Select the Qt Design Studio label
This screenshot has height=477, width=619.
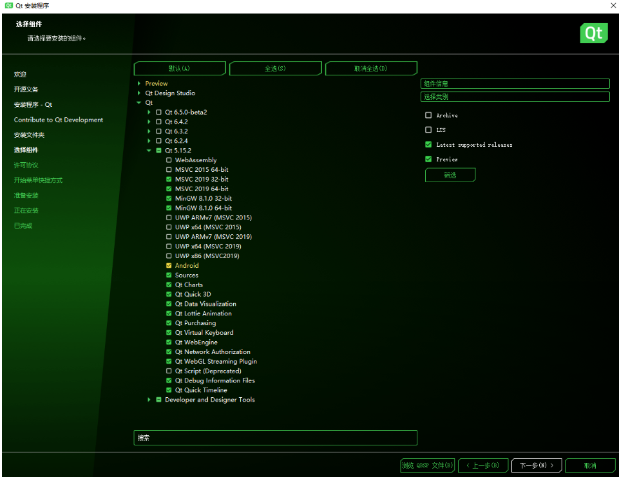[x=170, y=93]
